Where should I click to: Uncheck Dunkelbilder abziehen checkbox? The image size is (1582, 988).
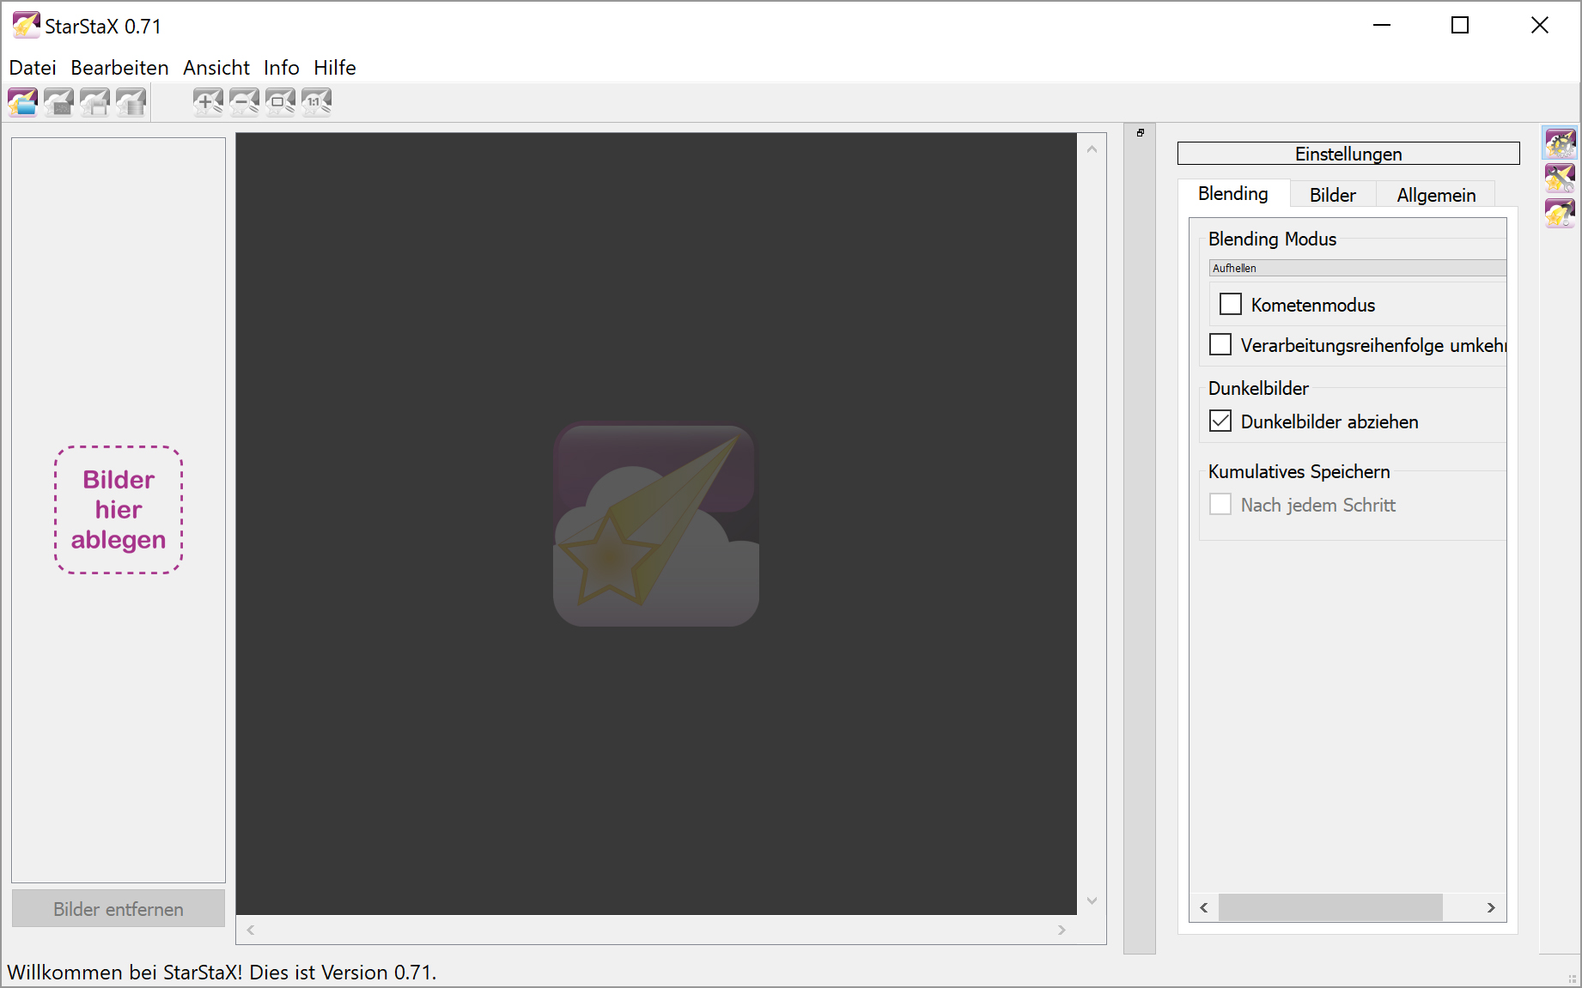point(1220,421)
